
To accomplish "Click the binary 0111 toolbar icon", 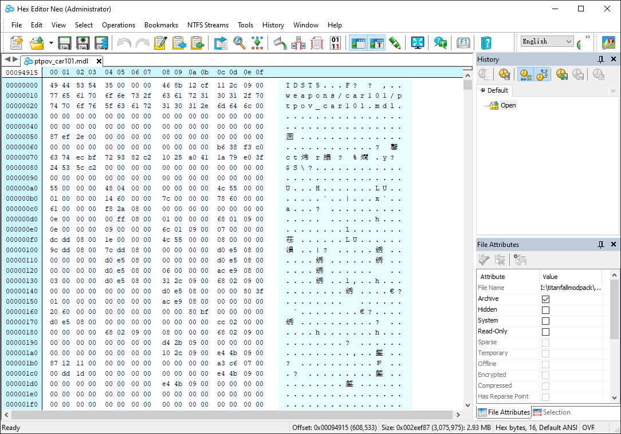I will (x=336, y=43).
